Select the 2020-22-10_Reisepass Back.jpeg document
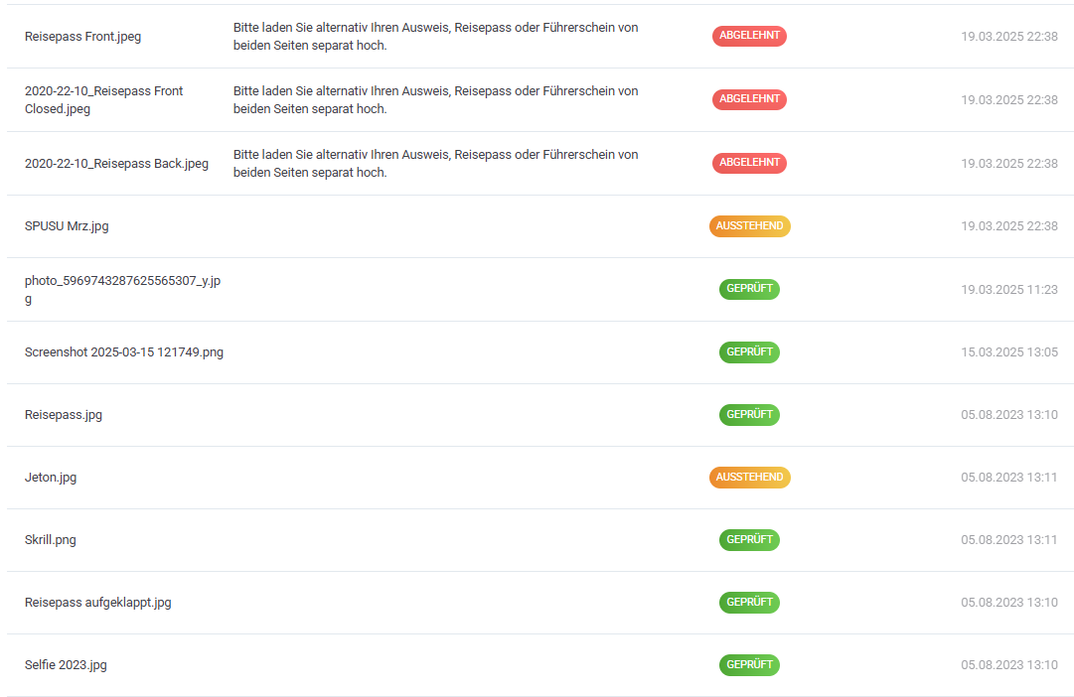The height and width of the screenshot is (697, 1074). (x=116, y=163)
